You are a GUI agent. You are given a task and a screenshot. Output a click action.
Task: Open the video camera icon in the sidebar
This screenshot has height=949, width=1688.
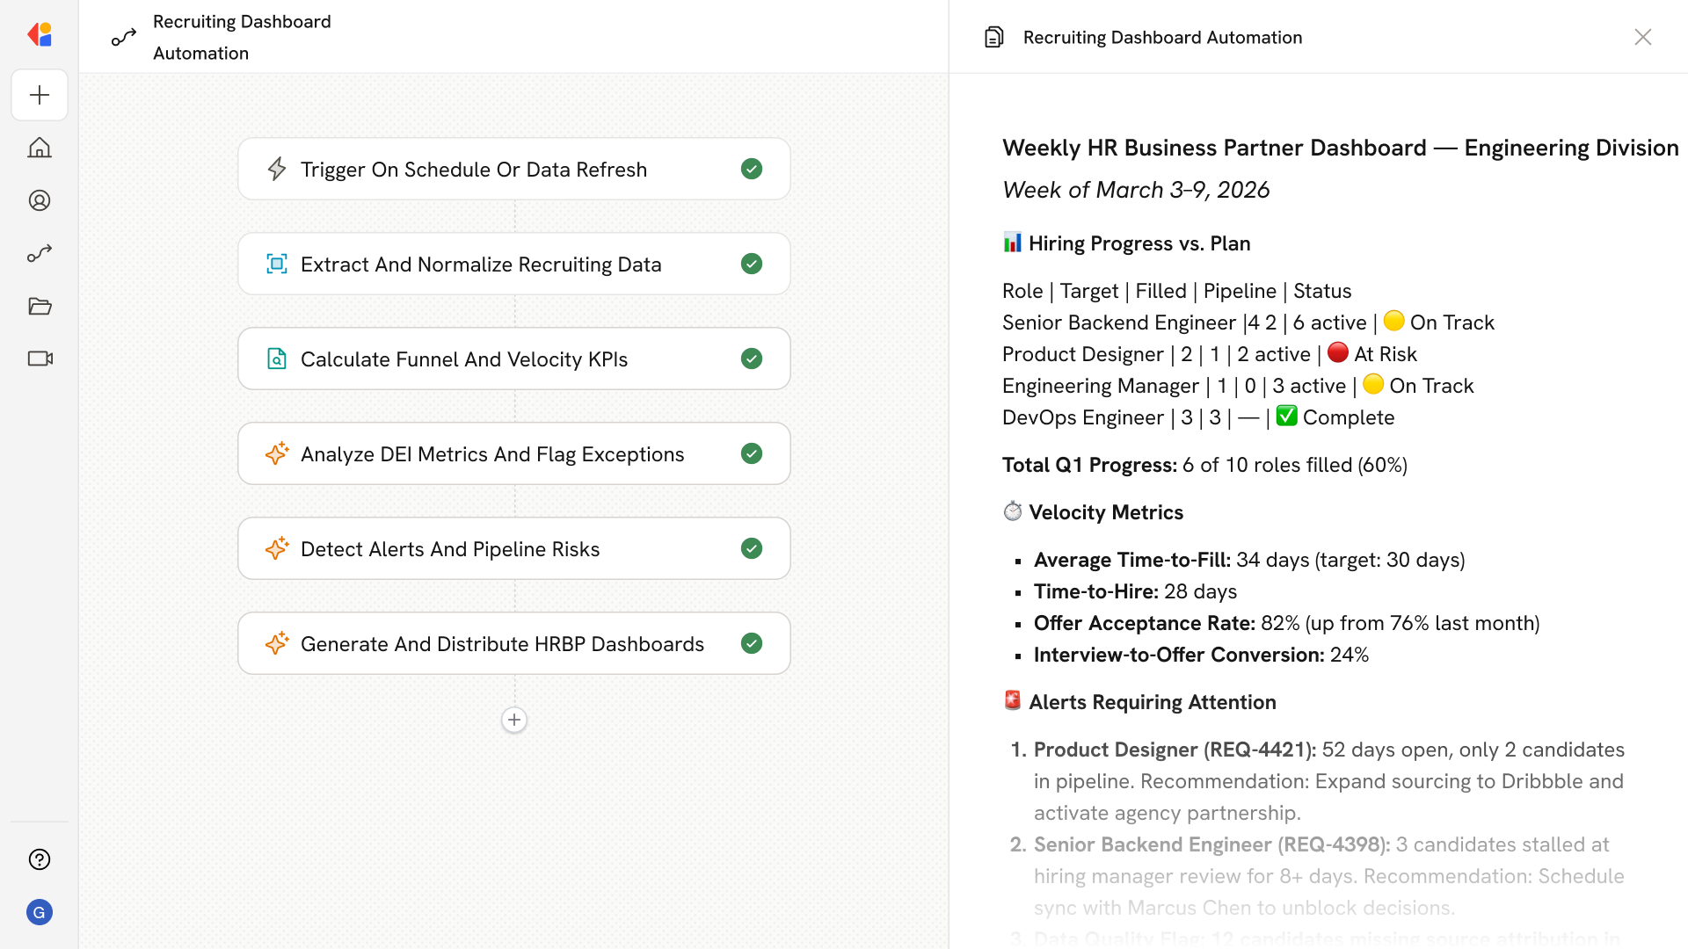point(40,359)
